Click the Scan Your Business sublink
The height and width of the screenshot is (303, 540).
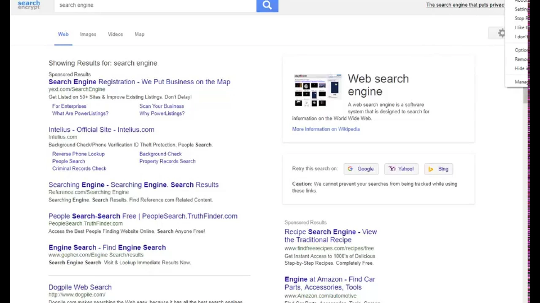click(162, 106)
